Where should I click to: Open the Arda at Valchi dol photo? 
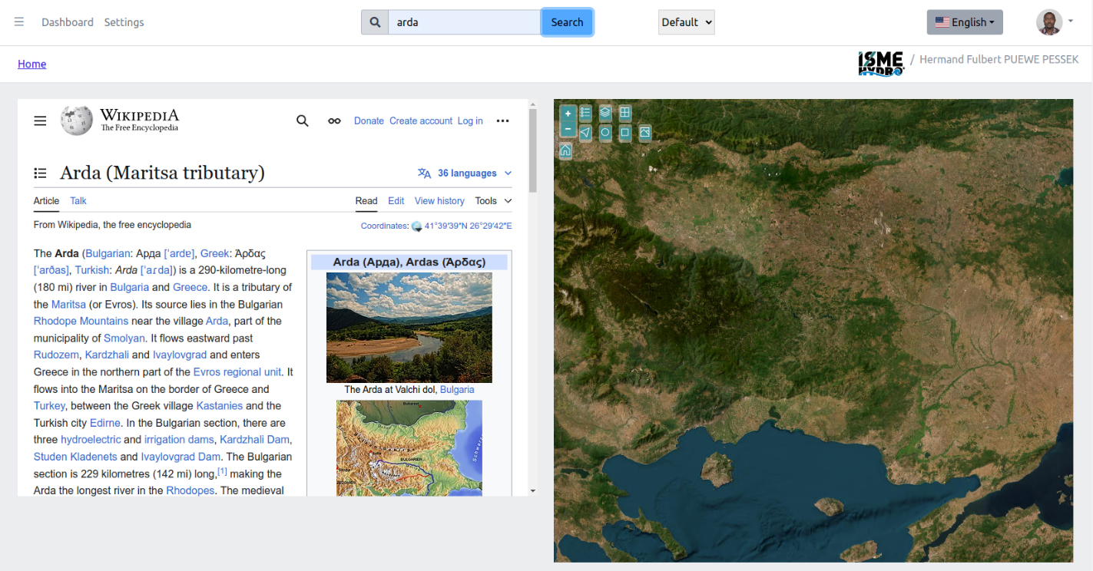[409, 328]
